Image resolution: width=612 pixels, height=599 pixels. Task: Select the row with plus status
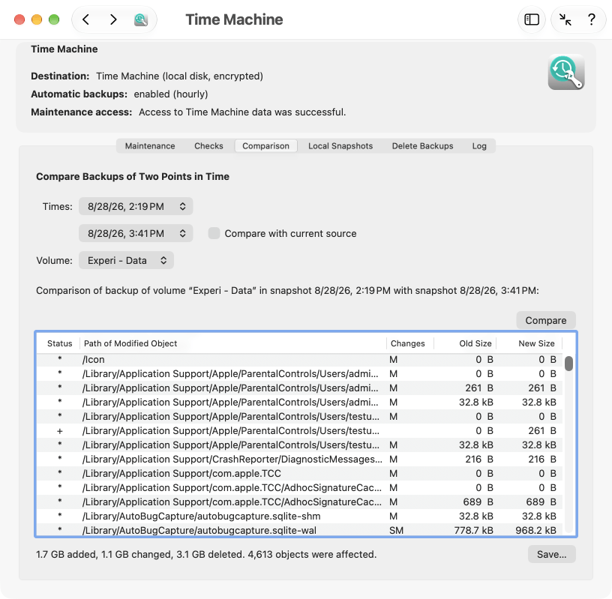point(300,431)
